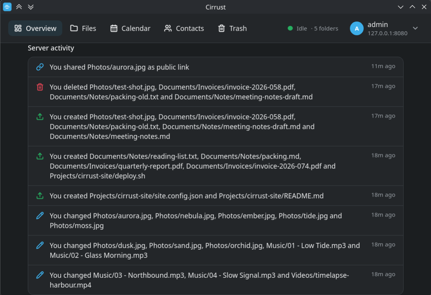
Task: Click '17m ago' timestamp on created test-shot.jpg entry
Action: [383, 116]
